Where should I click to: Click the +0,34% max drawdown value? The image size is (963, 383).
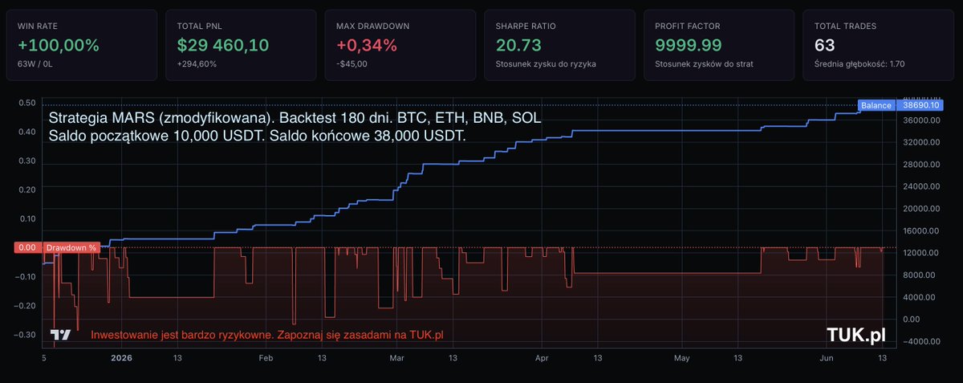point(367,45)
